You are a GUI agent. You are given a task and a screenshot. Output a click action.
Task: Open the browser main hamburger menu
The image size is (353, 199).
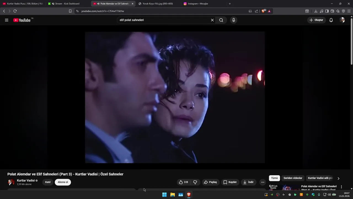pos(349,11)
